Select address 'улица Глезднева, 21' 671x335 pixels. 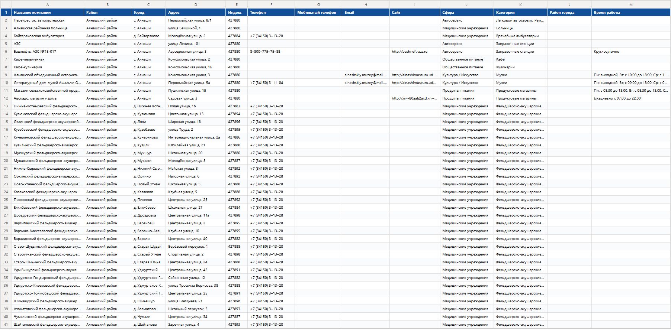(x=196, y=301)
